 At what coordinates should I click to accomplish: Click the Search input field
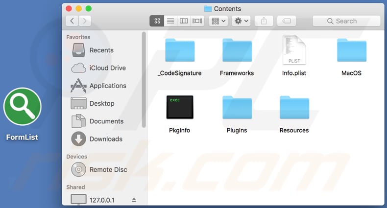click(346, 21)
